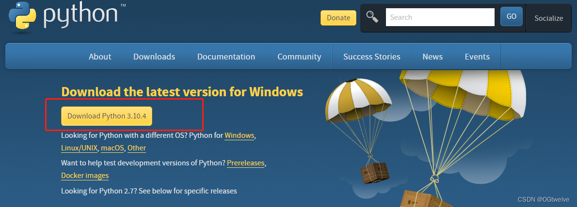Screen dimensions: 577x207
Task: Click Download Python 3.10.4 button
Action: pyautogui.click(x=107, y=116)
